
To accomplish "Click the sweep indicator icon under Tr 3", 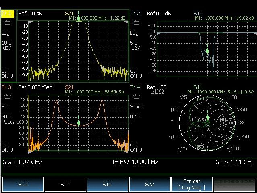I will pos(8,97).
